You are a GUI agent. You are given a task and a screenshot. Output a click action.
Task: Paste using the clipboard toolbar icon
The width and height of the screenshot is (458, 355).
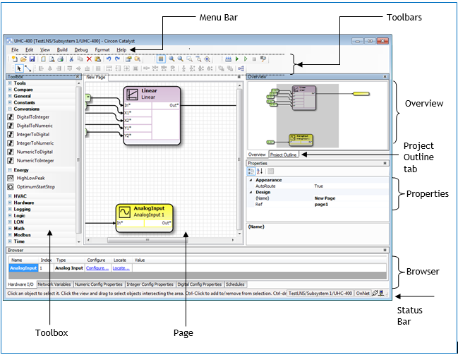tap(98, 59)
